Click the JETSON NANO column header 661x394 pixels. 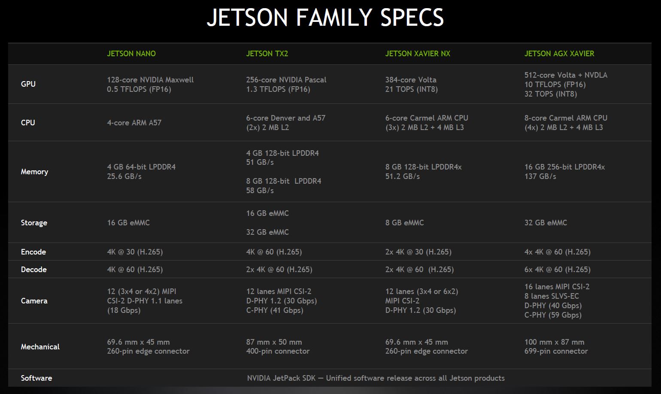point(131,54)
